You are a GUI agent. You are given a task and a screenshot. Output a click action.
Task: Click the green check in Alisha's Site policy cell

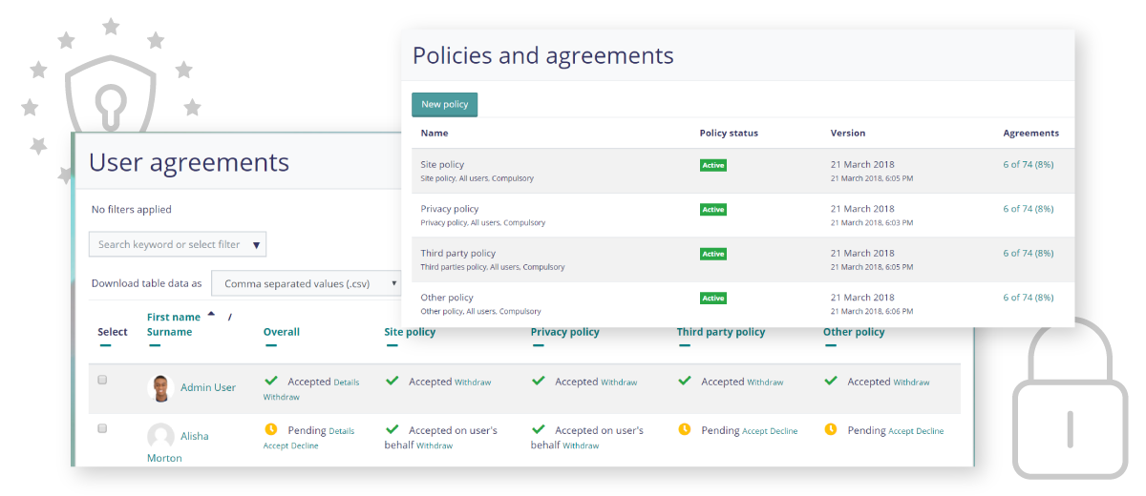[392, 429]
